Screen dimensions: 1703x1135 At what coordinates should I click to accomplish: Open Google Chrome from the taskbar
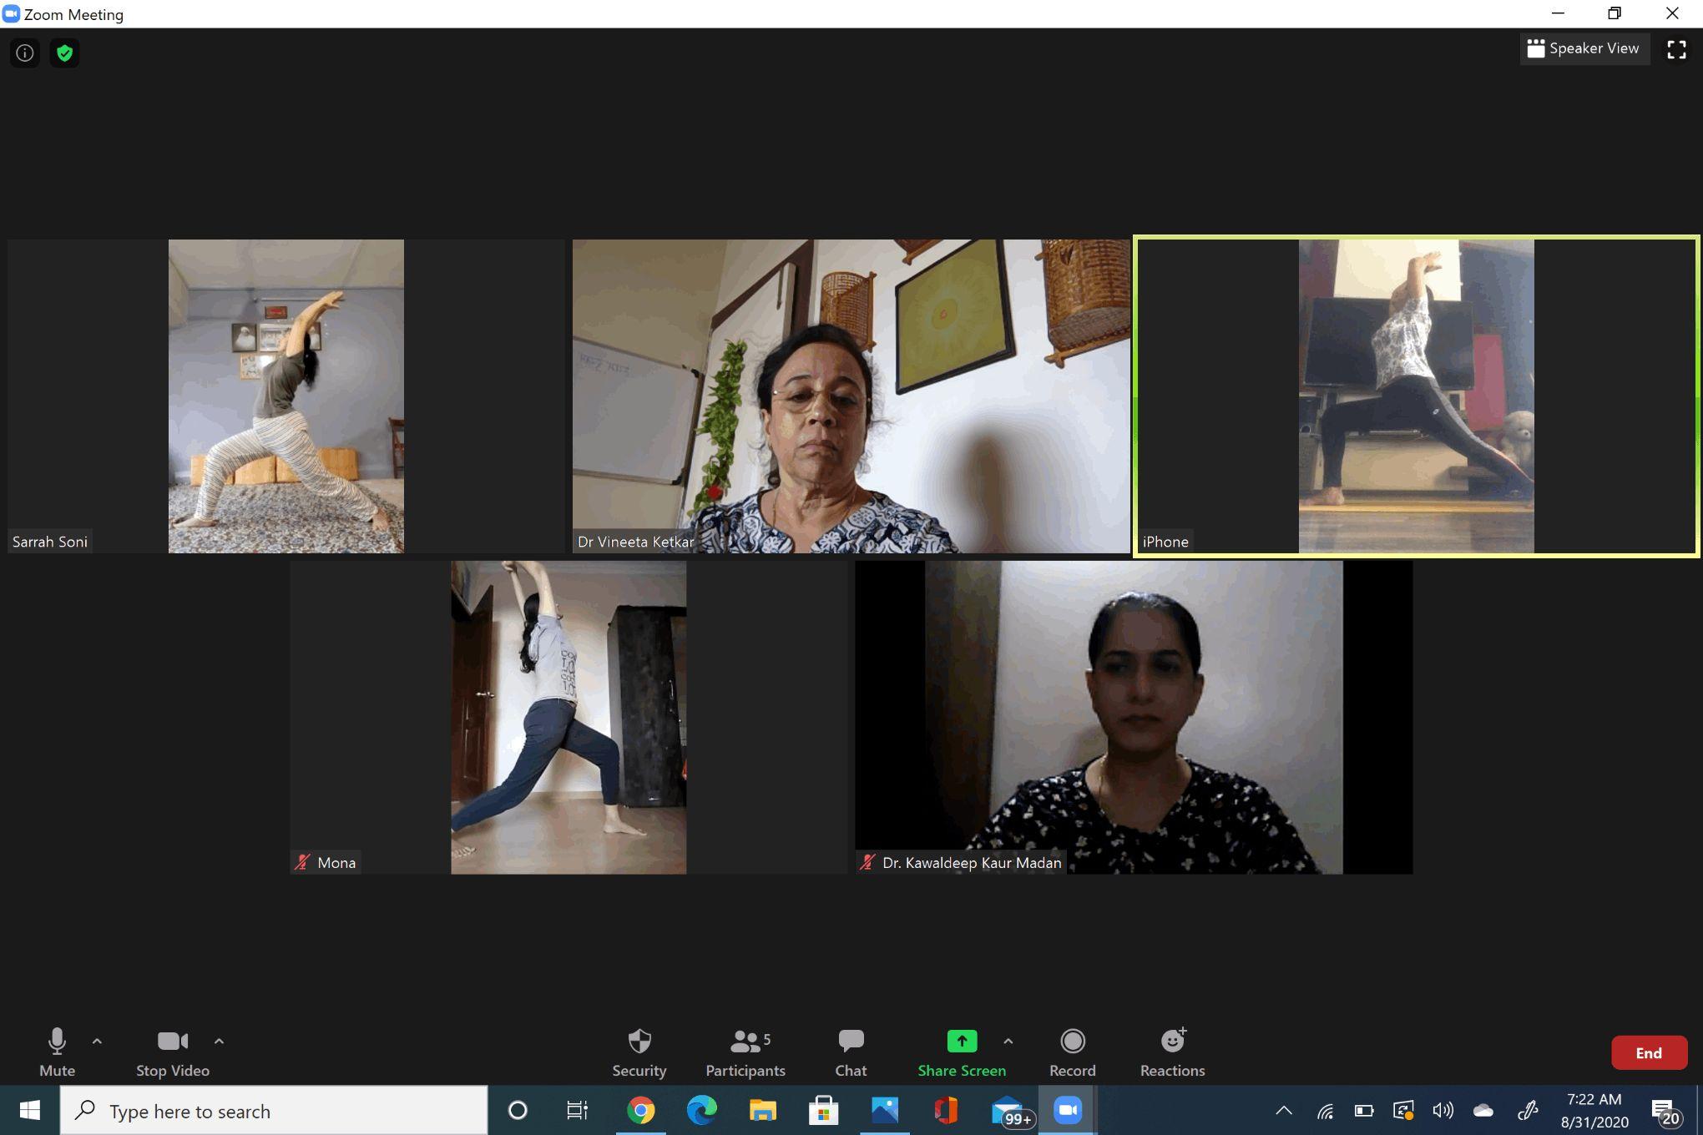pyautogui.click(x=640, y=1111)
